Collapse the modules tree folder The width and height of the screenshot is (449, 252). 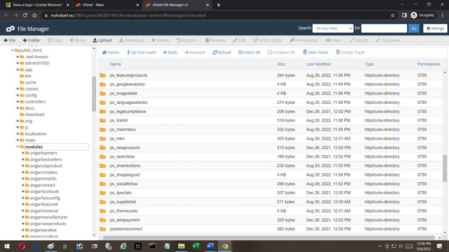coord(18,147)
